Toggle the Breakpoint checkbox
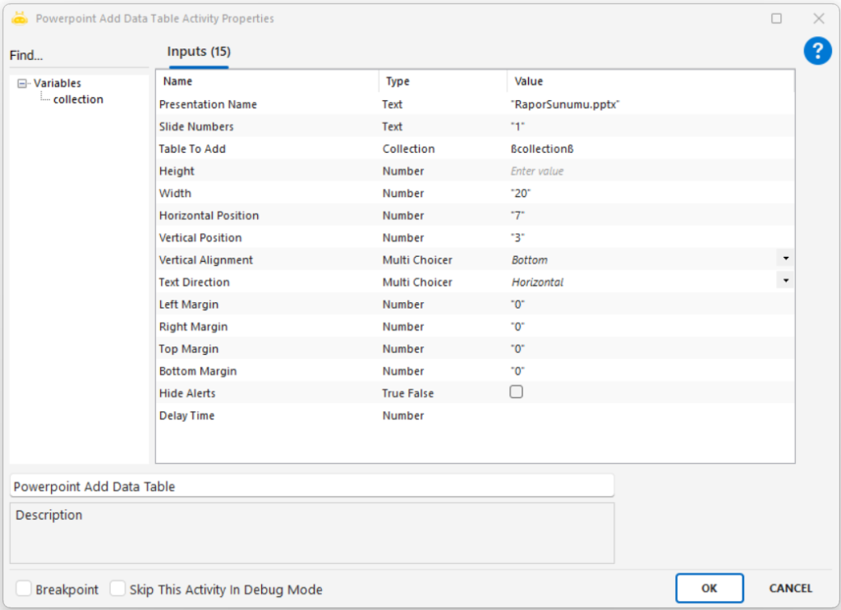The width and height of the screenshot is (841, 610). coord(24,589)
